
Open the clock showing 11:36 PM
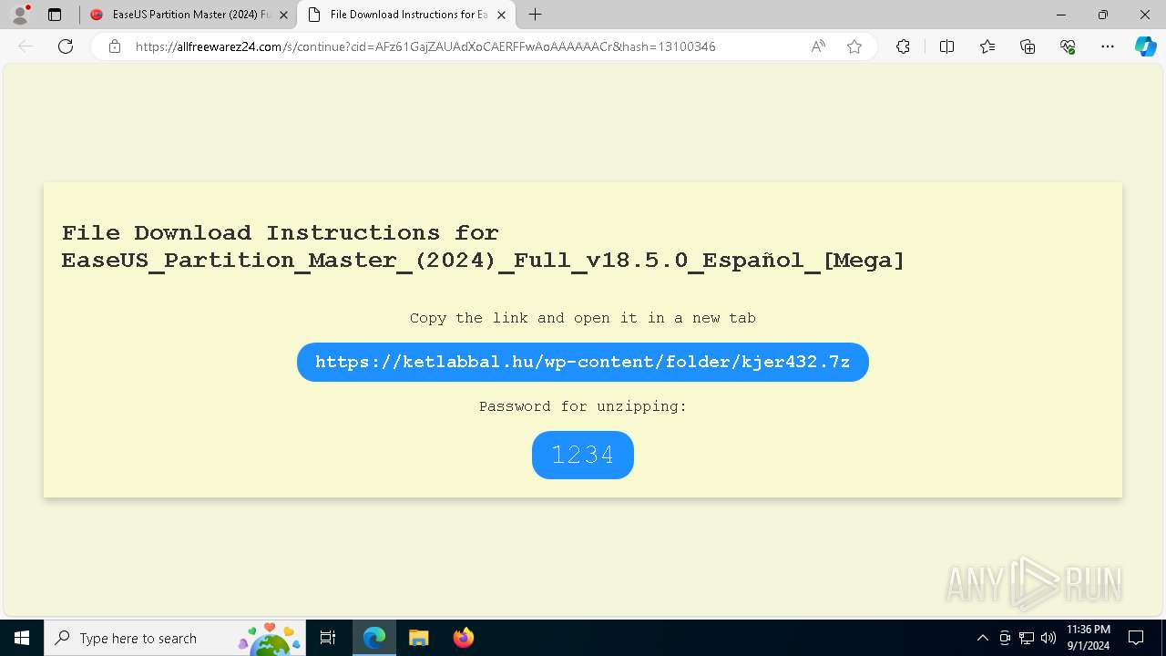coord(1088,638)
